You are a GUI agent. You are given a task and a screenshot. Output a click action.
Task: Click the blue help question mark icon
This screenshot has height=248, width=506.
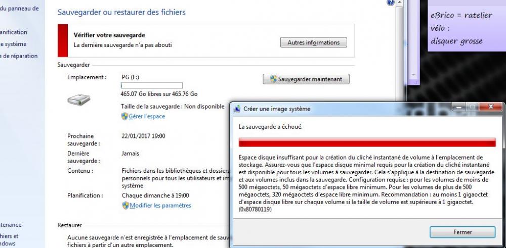(391, 3)
